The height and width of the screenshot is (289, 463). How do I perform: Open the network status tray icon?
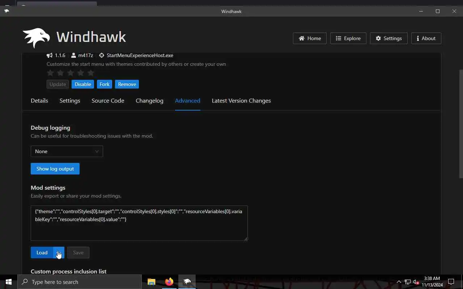click(408, 282)
